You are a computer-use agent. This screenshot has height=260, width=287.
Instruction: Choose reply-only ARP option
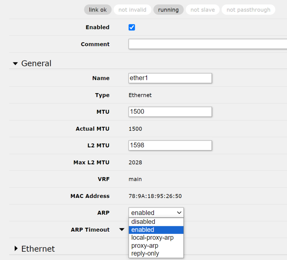tap(156, 254)
